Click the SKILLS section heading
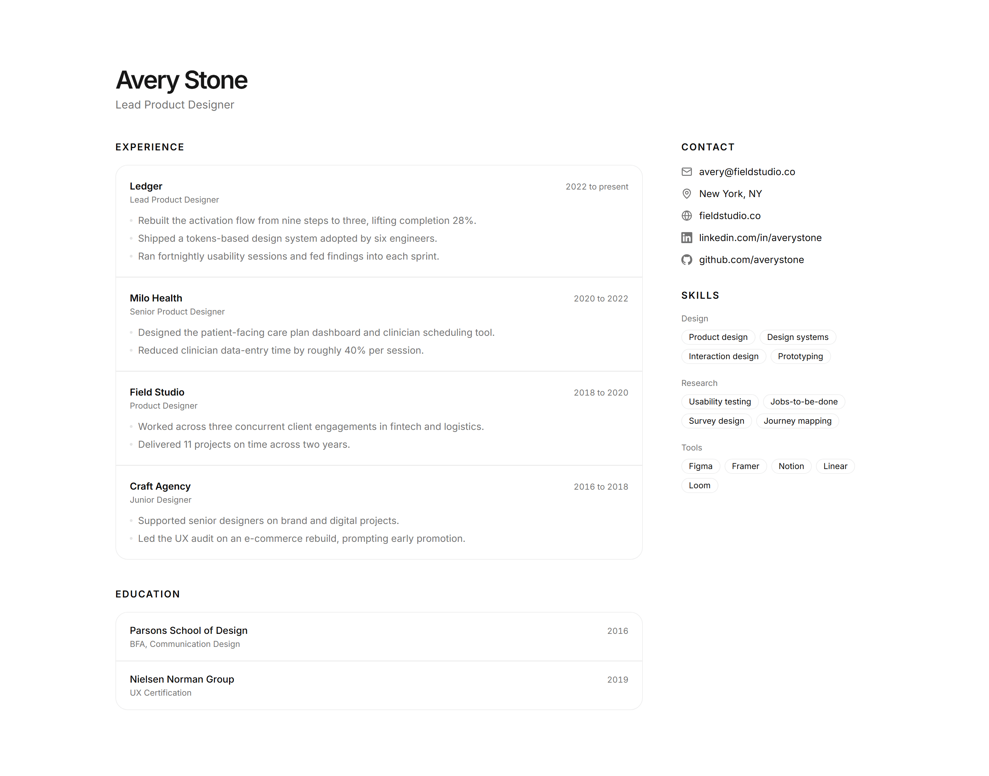 [x=700, y=295]
